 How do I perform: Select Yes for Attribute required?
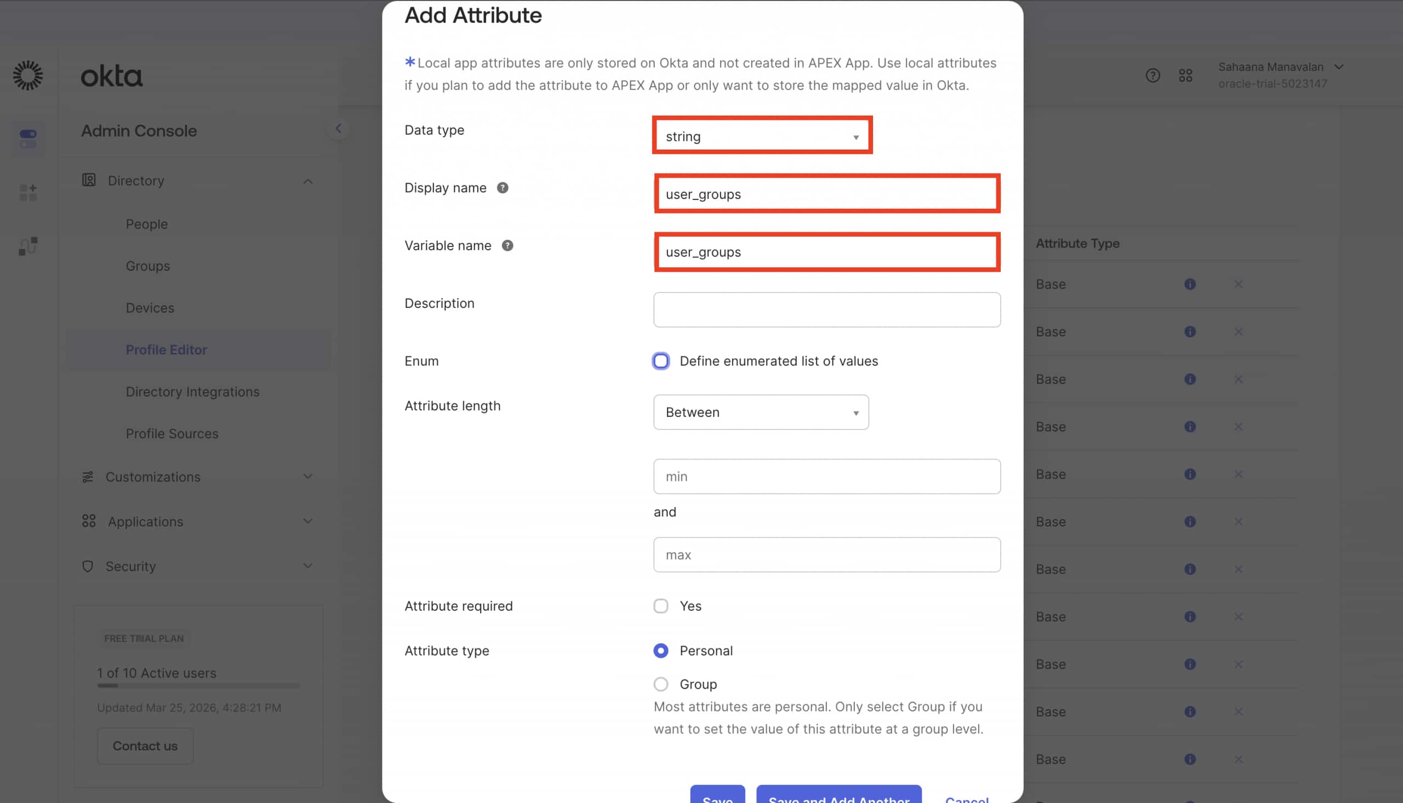(x=660, y=606)
